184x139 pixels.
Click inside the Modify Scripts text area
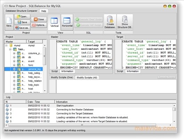[116, 86]
